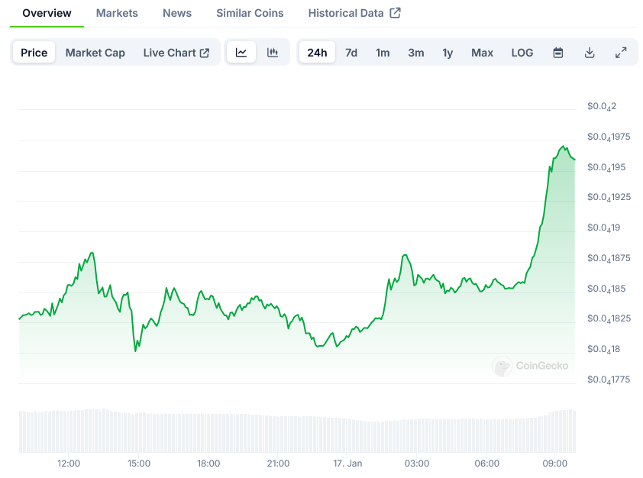Set time range to 7d

pos(351,53)
